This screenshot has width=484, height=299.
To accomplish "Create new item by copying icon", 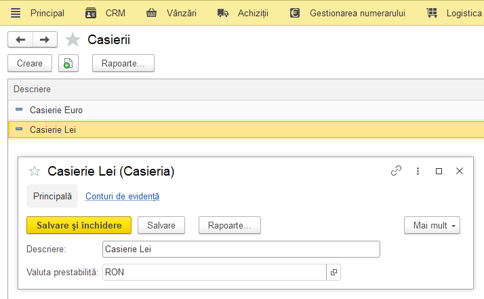I will point(68,63).
